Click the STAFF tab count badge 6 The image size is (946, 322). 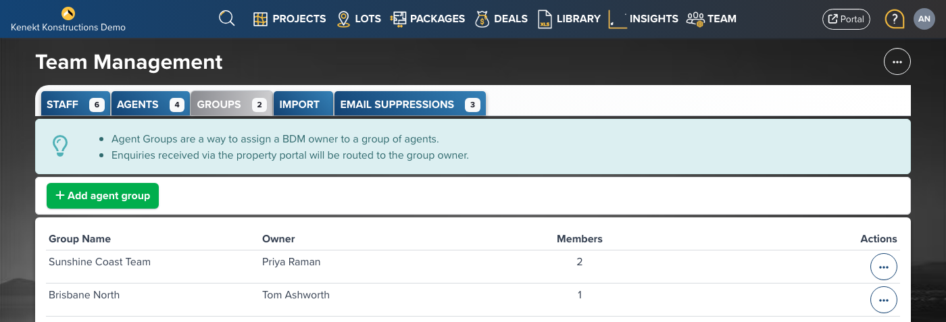(x=97, y=105)
